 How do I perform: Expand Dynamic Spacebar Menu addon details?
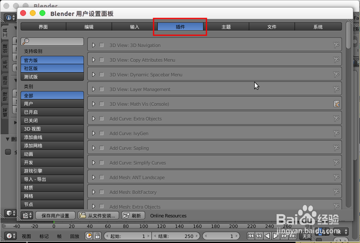pyautogui.click(x=94, y=74)
